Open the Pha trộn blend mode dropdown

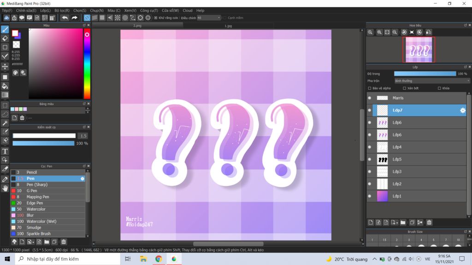pyautogui.click(x=432, y=81)
